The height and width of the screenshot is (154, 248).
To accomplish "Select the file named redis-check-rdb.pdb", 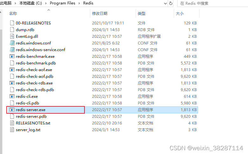I will 35,90.
